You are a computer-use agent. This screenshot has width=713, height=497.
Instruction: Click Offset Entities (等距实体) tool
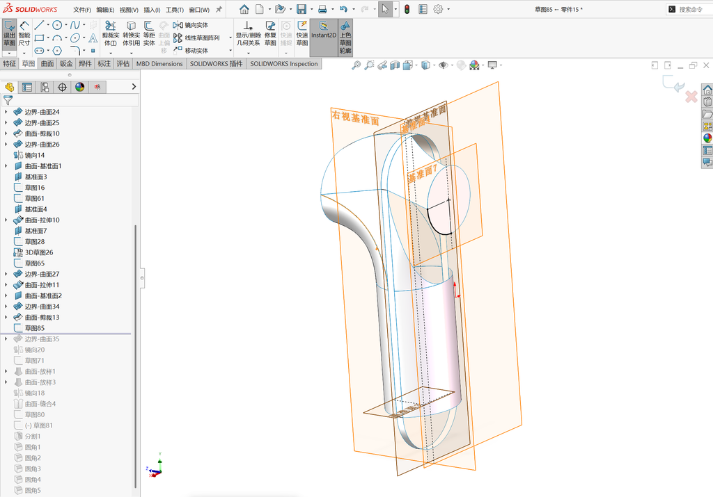(149, 33)
